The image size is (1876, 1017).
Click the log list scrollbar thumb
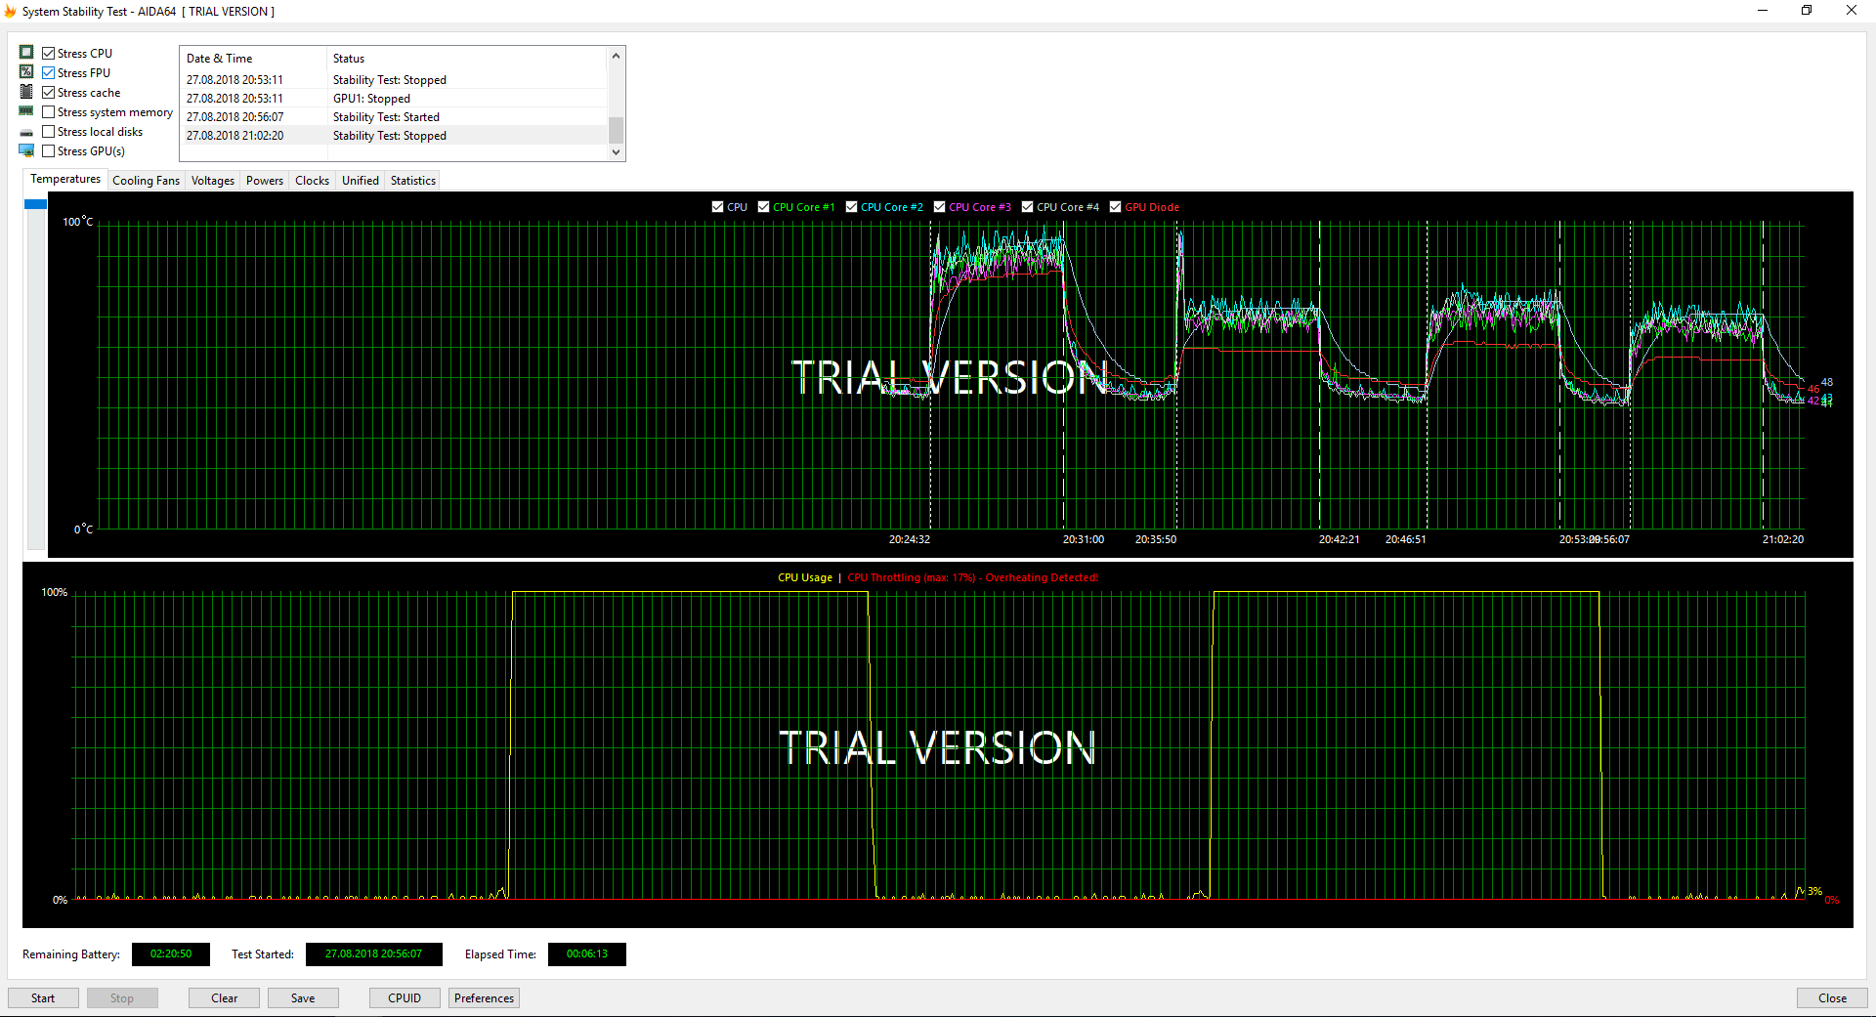click(x=616, y=130)
